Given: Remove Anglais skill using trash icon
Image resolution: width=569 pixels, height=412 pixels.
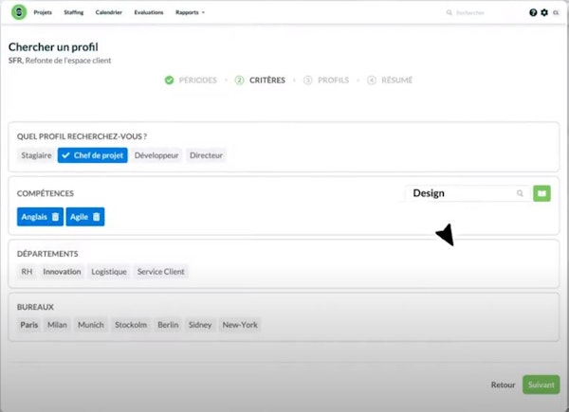Looking at the screenshot, I should click(55, 217).
